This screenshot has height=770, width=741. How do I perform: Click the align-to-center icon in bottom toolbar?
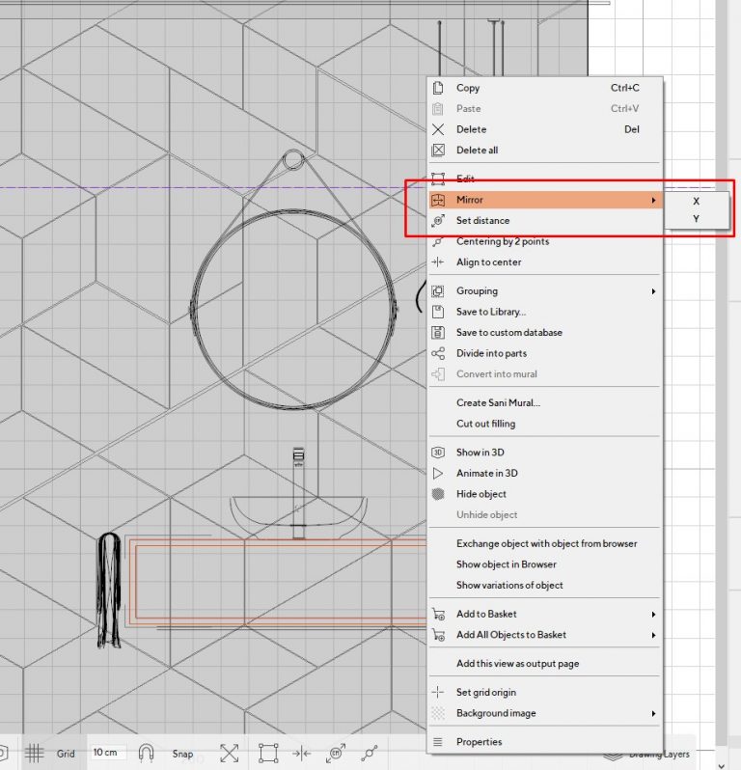(301, 754)
